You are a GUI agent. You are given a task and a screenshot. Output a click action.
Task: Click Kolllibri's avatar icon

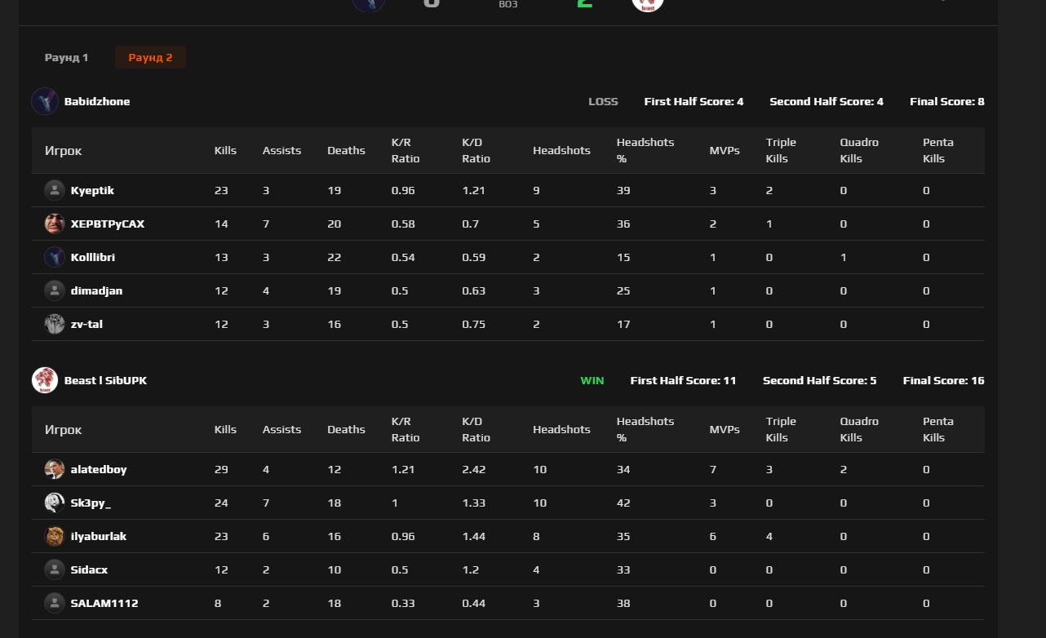click(x=55, y=257)
